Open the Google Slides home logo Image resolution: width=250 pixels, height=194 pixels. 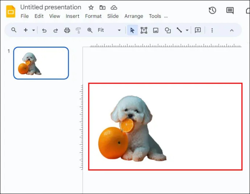[11, 11]
